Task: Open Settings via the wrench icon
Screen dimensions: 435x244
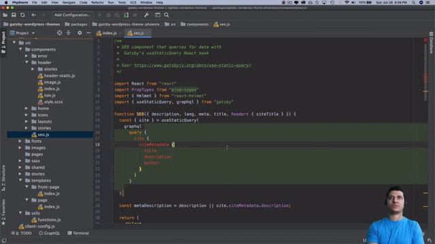Action: (x=146, y=15)
